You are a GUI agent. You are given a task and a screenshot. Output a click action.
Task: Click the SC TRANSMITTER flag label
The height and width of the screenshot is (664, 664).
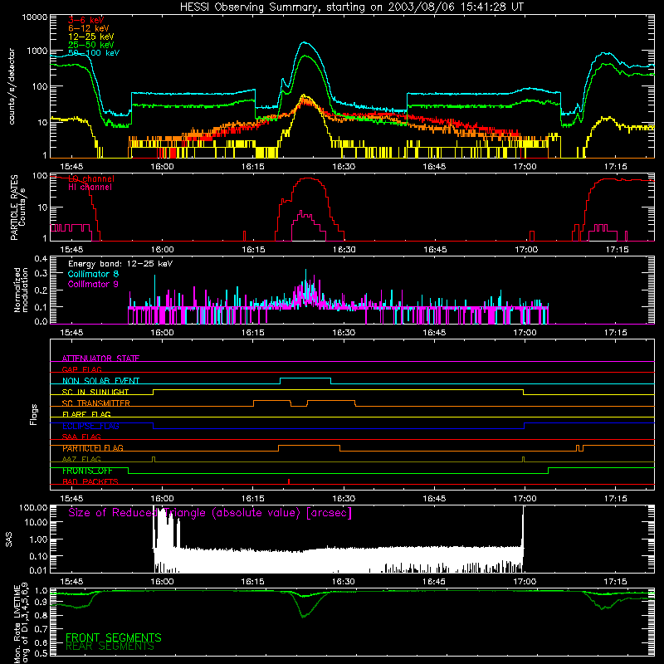pos(95,403)
